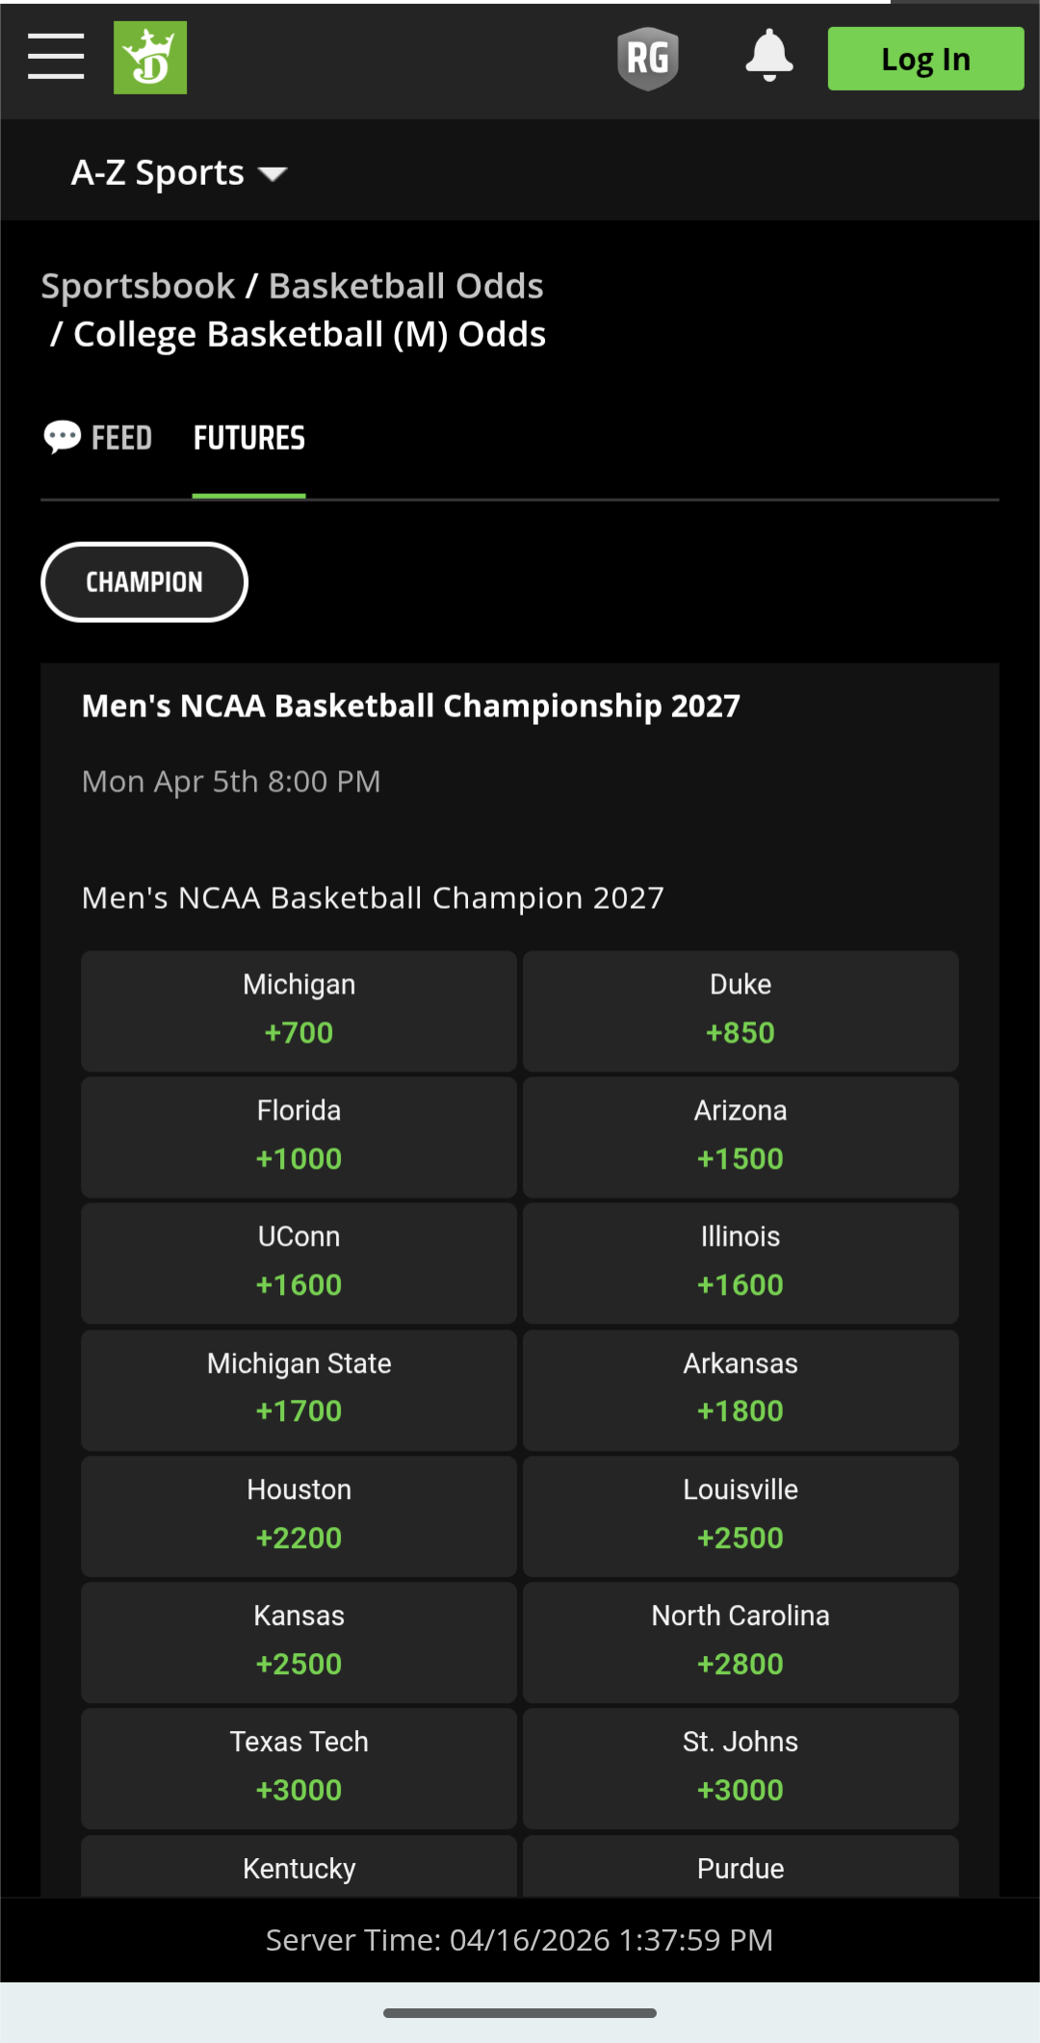
Task: Select UConn +1600 outcome
Action: 299,1263
